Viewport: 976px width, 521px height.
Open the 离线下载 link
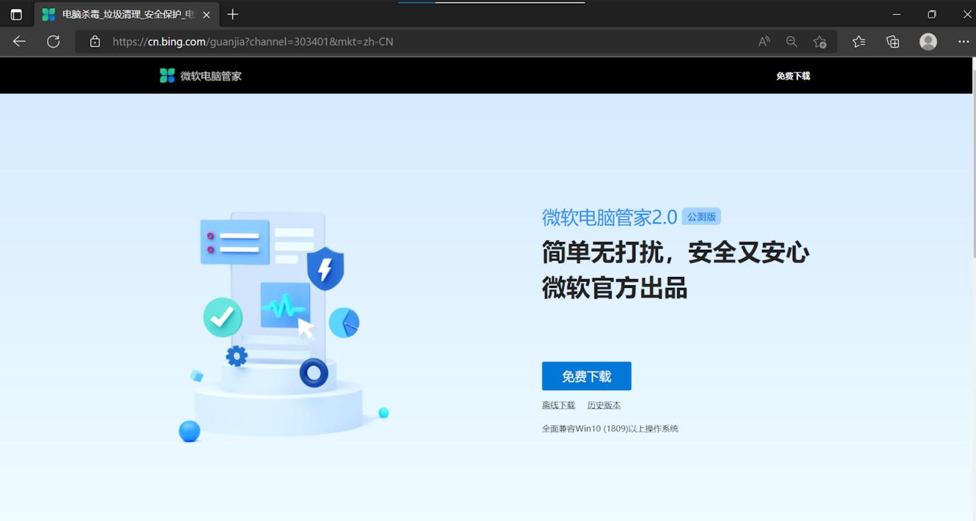[x=557, y=404]
